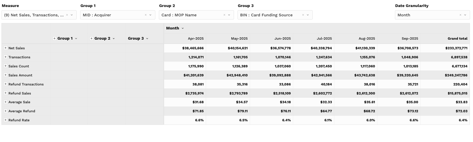Expand the Refund Transactions row
This screenshot has height=142, width=473.
pyautogui.click(x=6, y=84)
